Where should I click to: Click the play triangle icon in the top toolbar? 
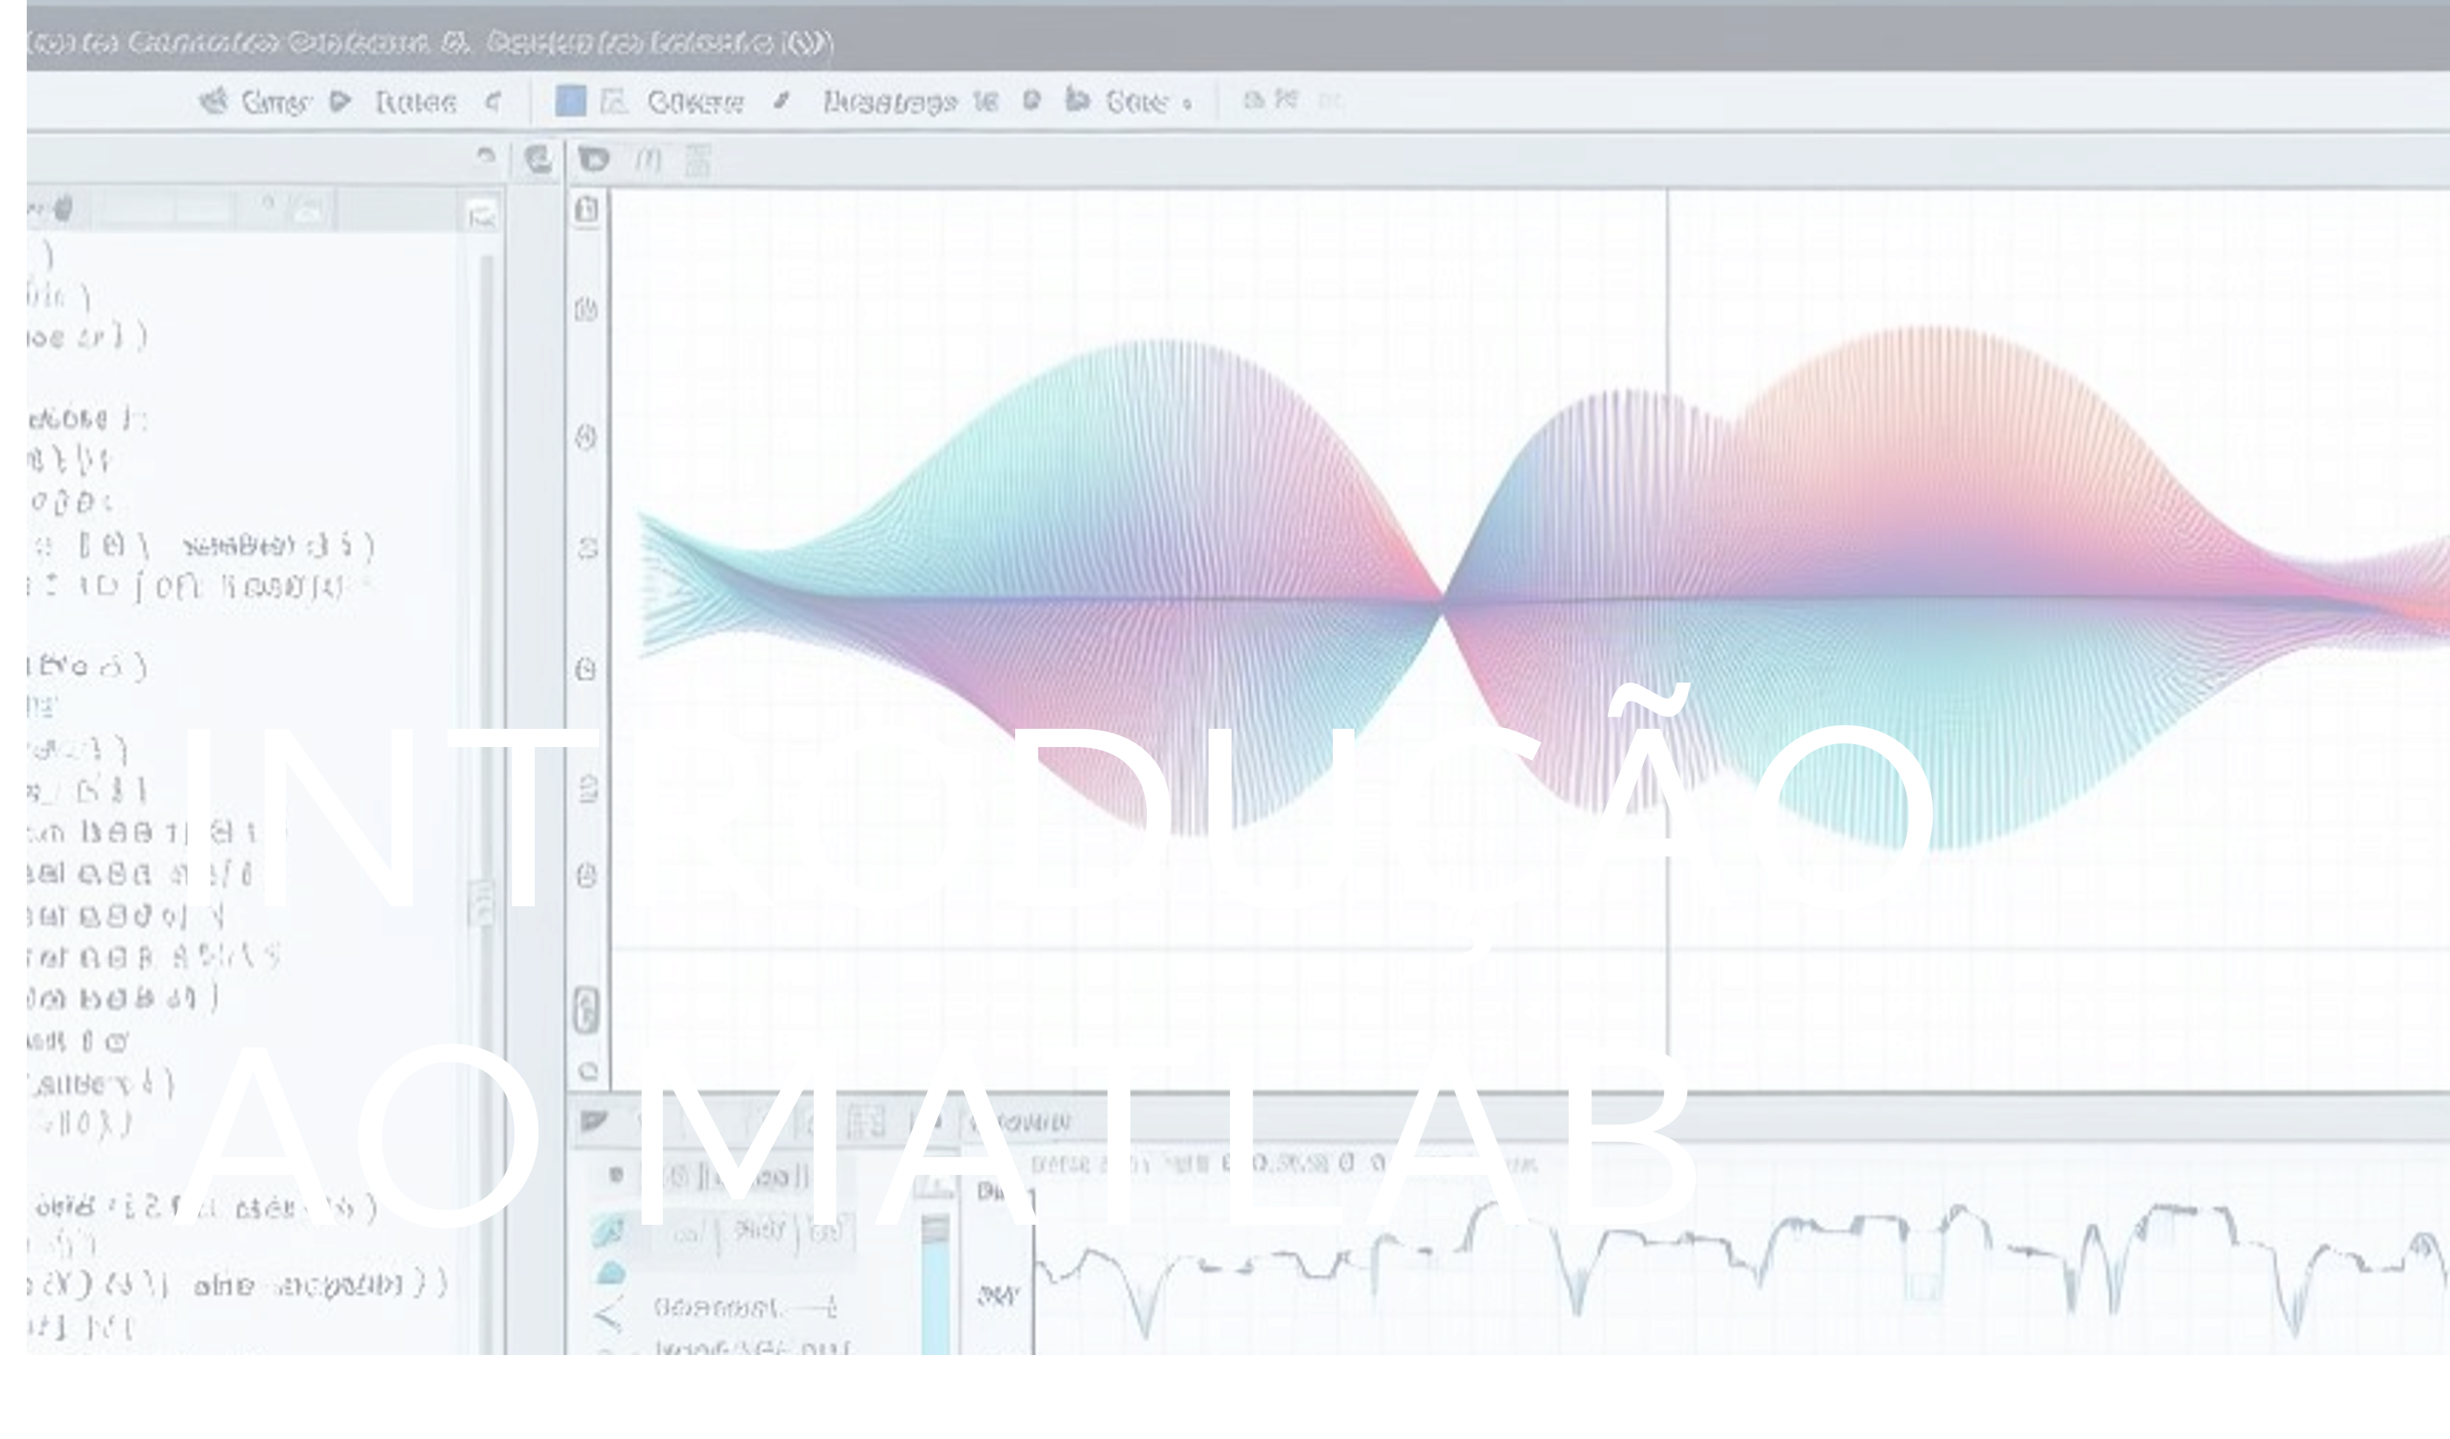click(339, 101)
